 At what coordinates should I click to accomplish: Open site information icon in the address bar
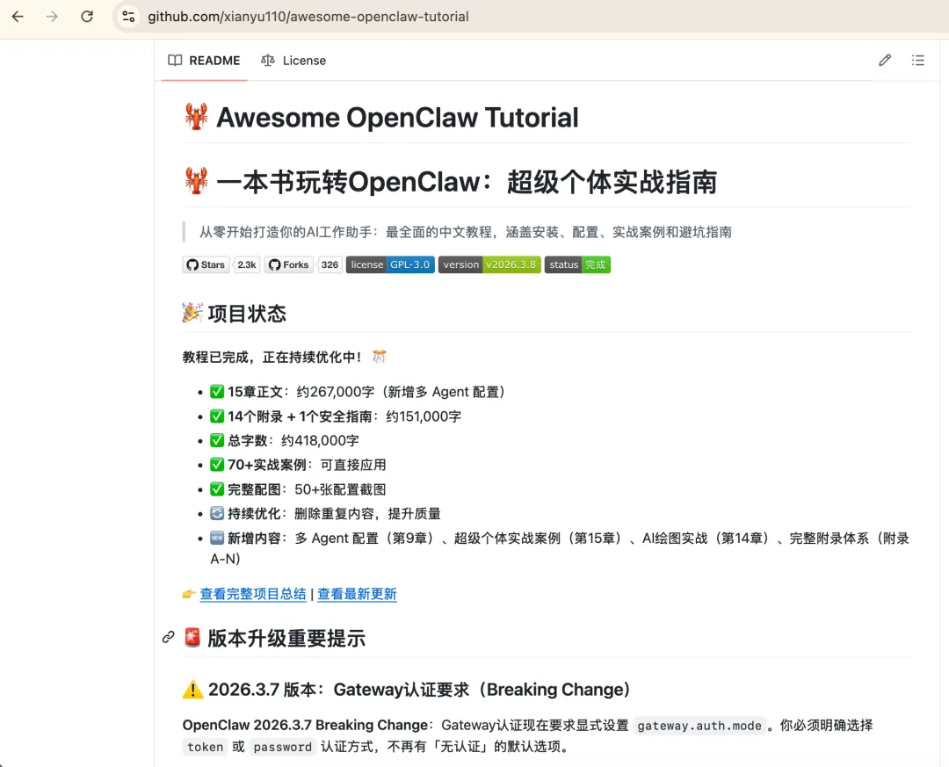coord(128,17)
